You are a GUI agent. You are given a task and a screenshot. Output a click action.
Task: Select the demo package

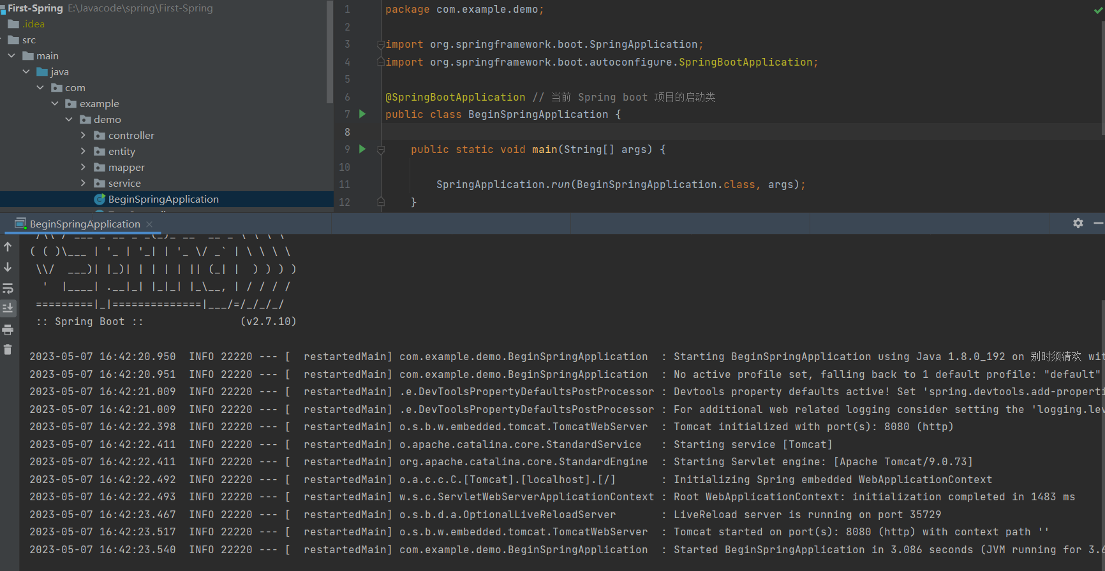pyautogui.click(x=100, y=120)
